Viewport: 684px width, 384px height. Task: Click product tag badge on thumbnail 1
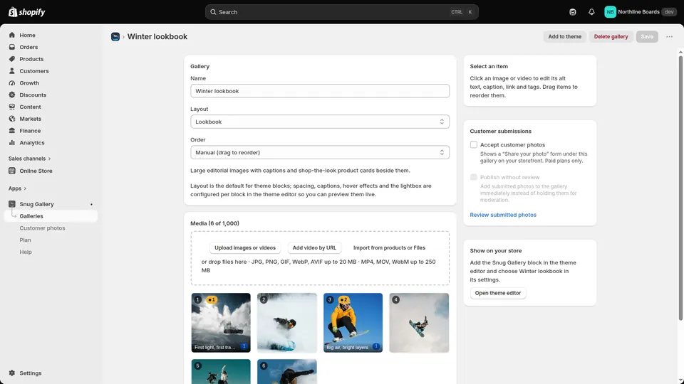tap(212, 299)
